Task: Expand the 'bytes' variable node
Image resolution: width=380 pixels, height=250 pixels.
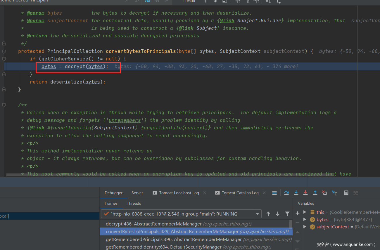Action: pos(305,220)
